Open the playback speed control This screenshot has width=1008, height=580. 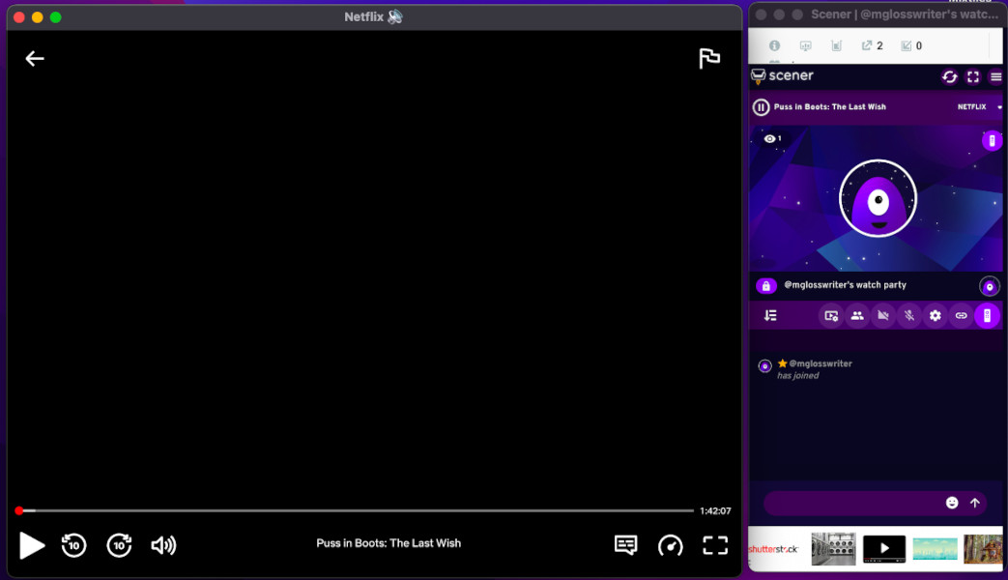[670, 545]
